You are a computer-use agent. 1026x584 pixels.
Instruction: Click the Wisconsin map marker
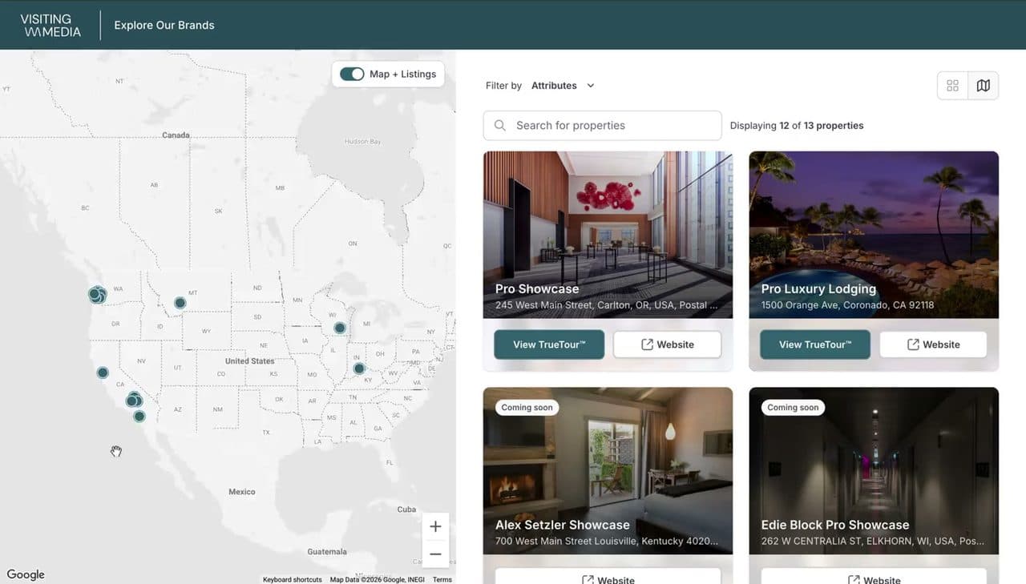click(x=340, y=328)
